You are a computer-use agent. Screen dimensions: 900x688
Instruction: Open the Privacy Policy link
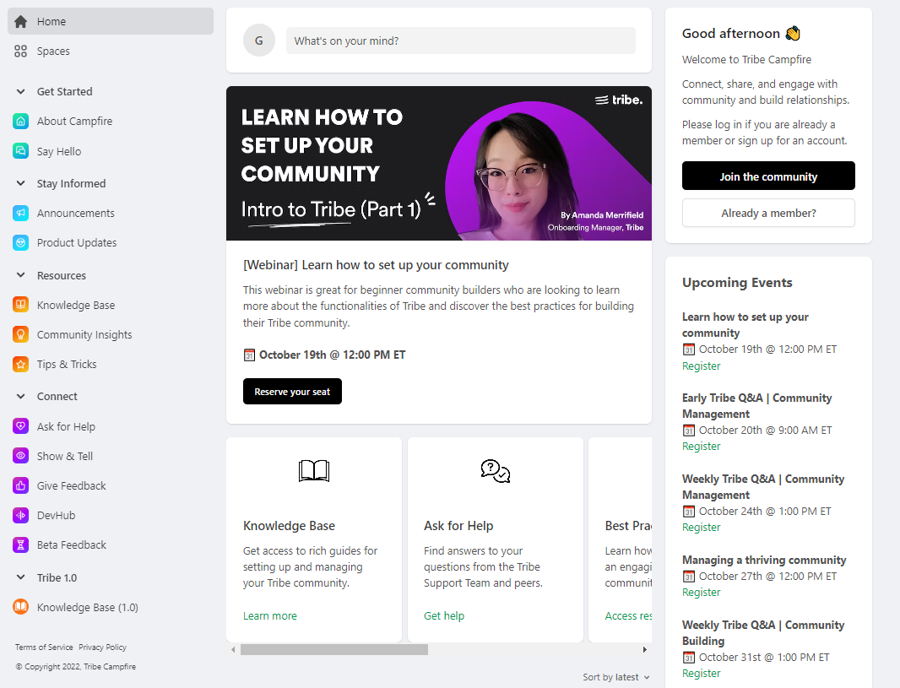point(103,647)
